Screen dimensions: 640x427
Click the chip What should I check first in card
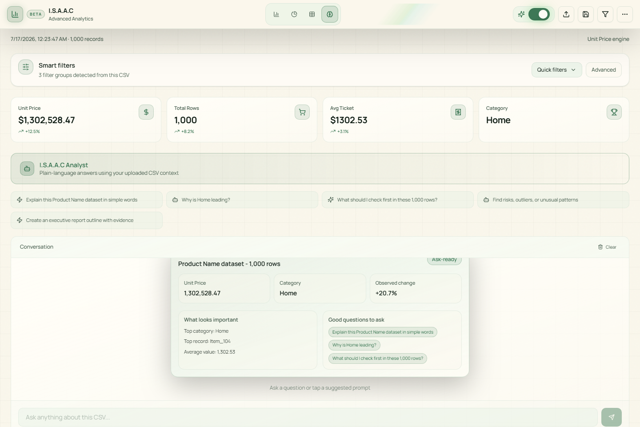[x=378, y=359]
